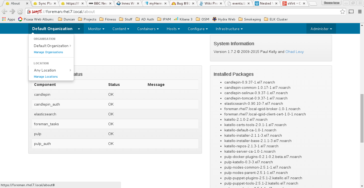
Task: Click the insecure https warning icon
Action: 29,12
